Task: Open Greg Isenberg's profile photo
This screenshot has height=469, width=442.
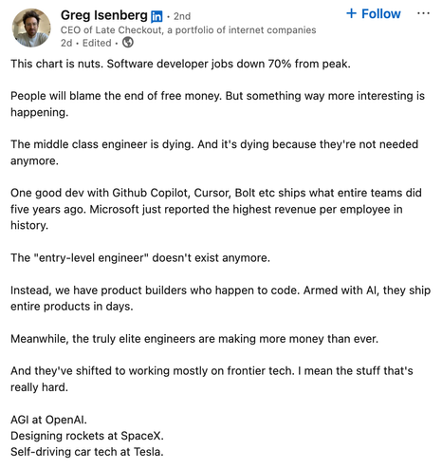Action: [31, 28]
